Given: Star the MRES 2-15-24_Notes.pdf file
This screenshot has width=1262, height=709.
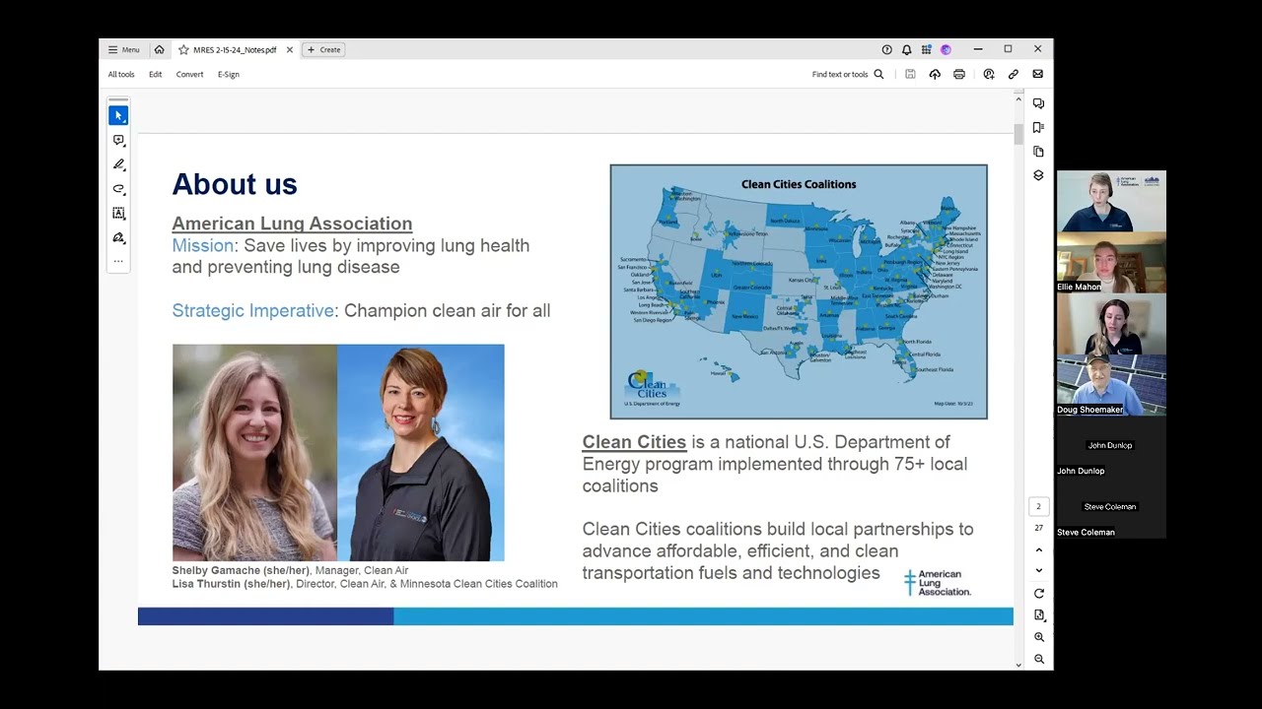Looking at the screenshot, I should point(183,49).
